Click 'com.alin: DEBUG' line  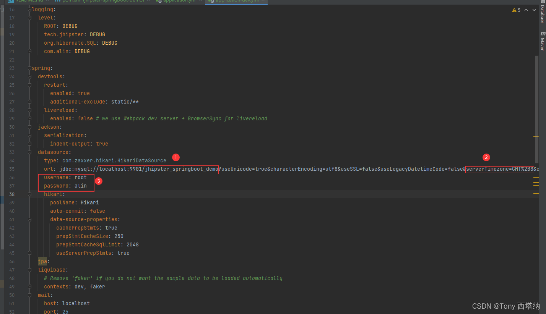pyautogui.click(x=67, y=52)
